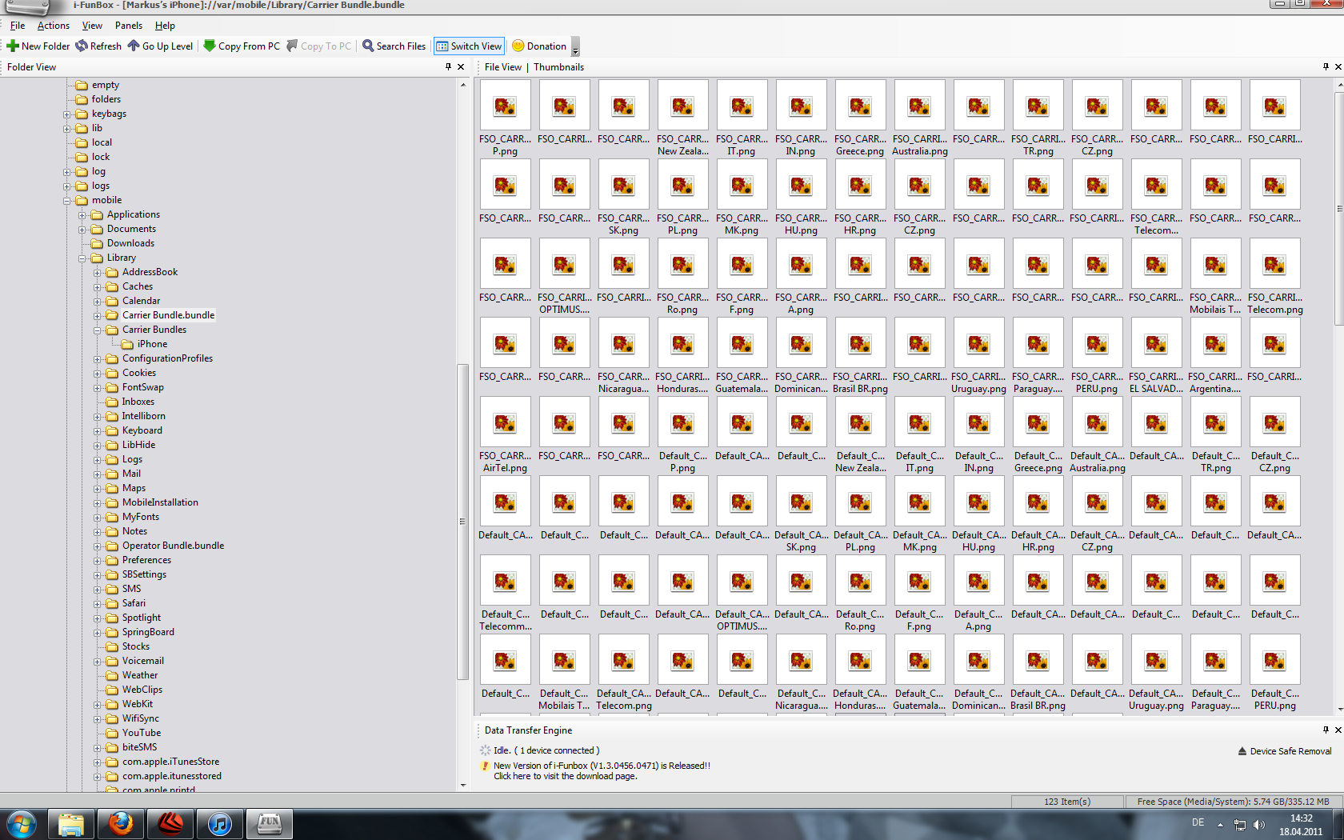Click Copy From PC button
Screen dimensions: 1344x840
[x=242, y=46]
